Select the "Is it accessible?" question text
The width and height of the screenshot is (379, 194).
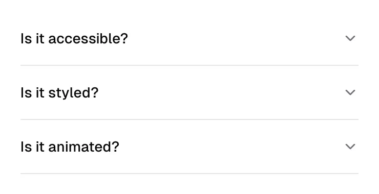click(x=74, y=39)
